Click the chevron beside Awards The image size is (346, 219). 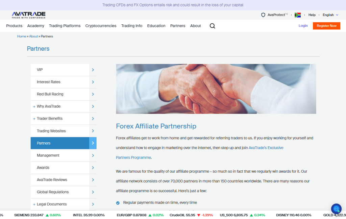93,168
